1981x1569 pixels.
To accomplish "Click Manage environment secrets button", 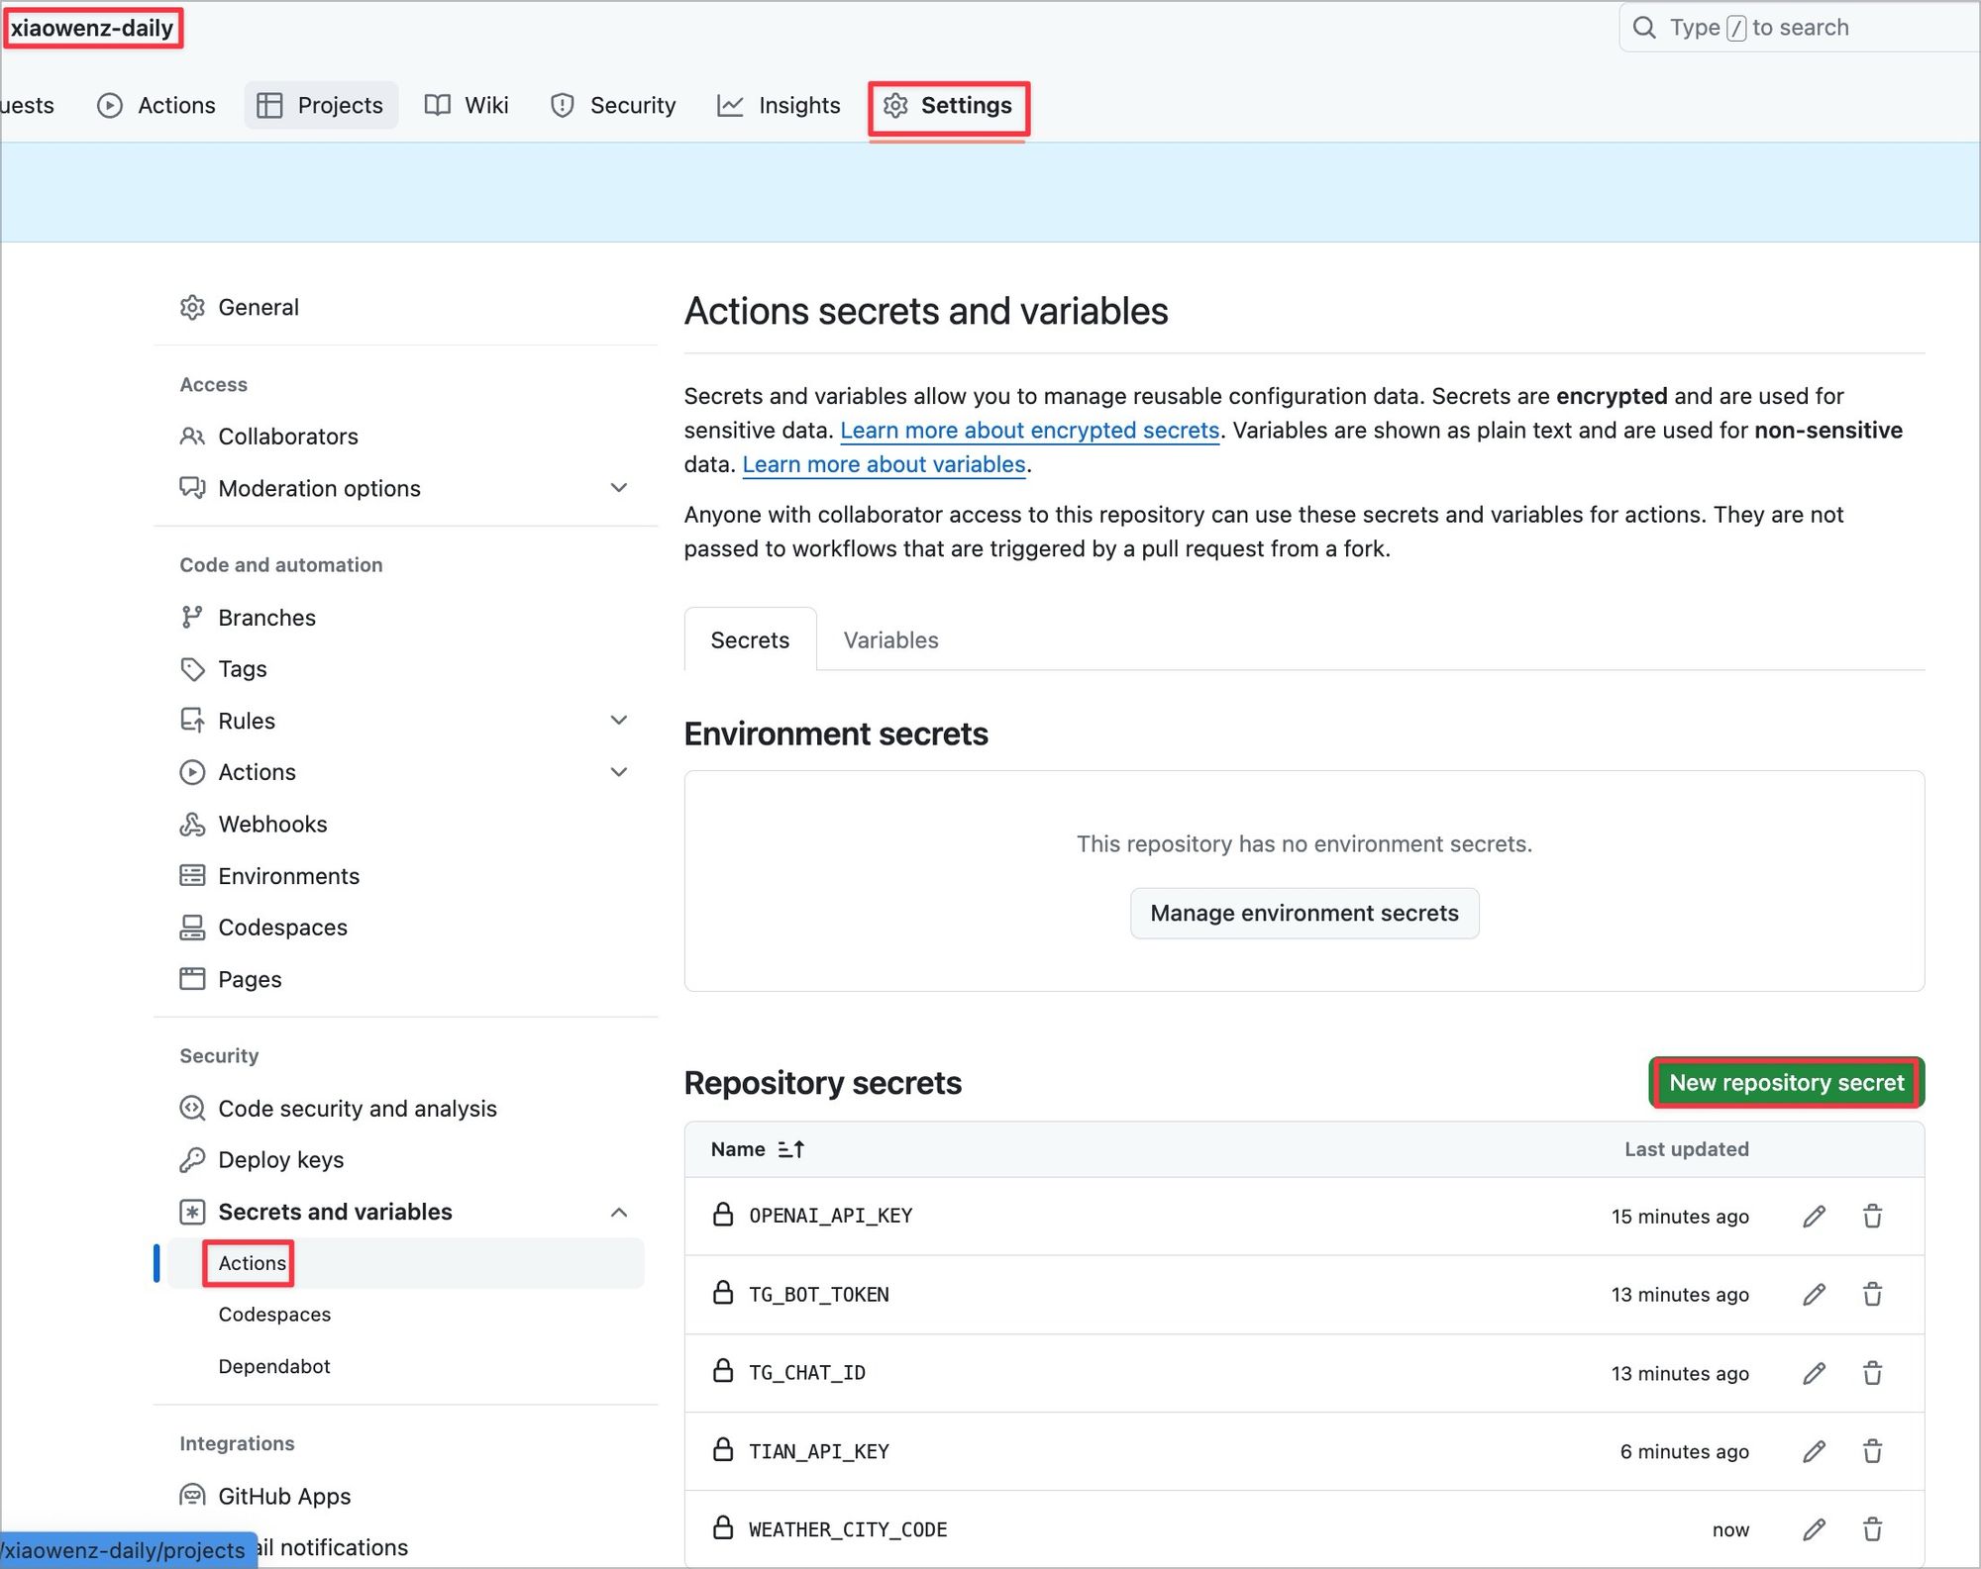I will [1304, 913].
